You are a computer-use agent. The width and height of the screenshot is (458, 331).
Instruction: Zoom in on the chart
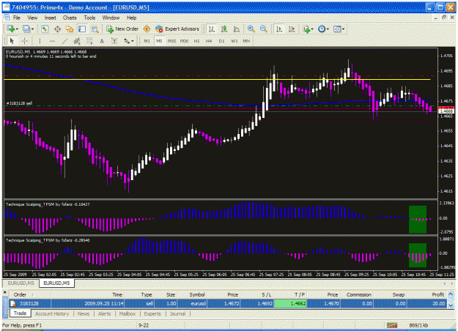click(251, 29)
